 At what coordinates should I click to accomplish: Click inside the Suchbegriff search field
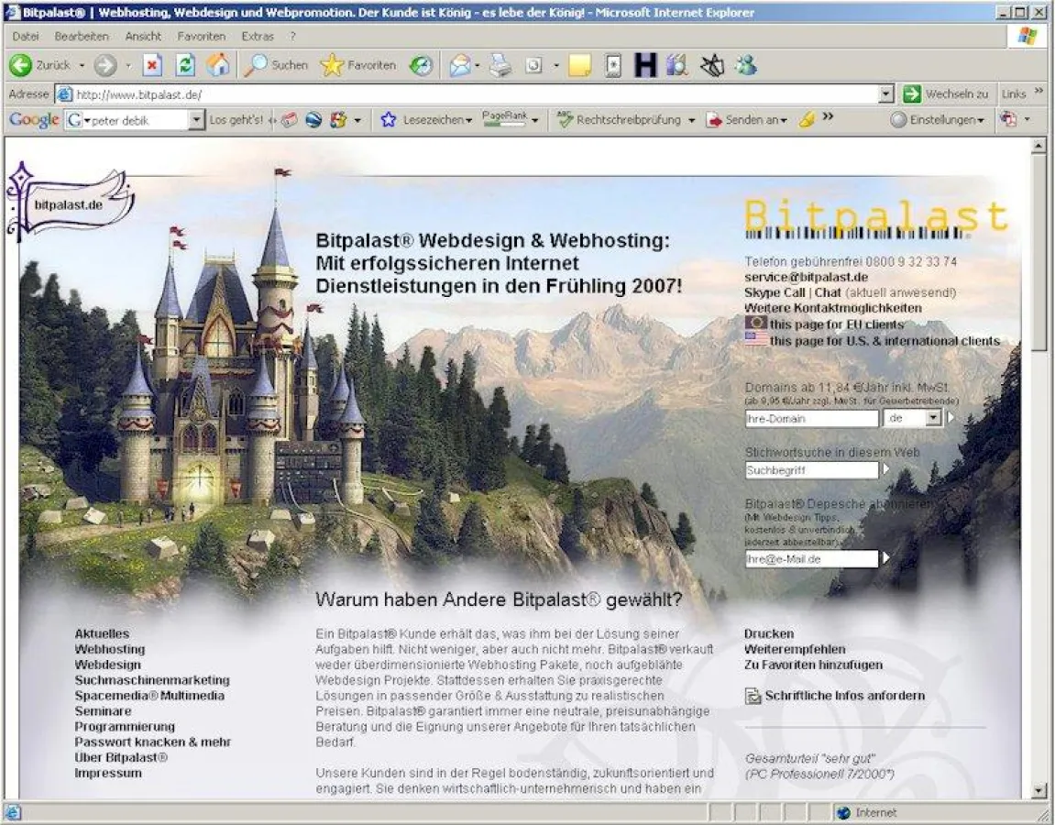tap(811, 469)
